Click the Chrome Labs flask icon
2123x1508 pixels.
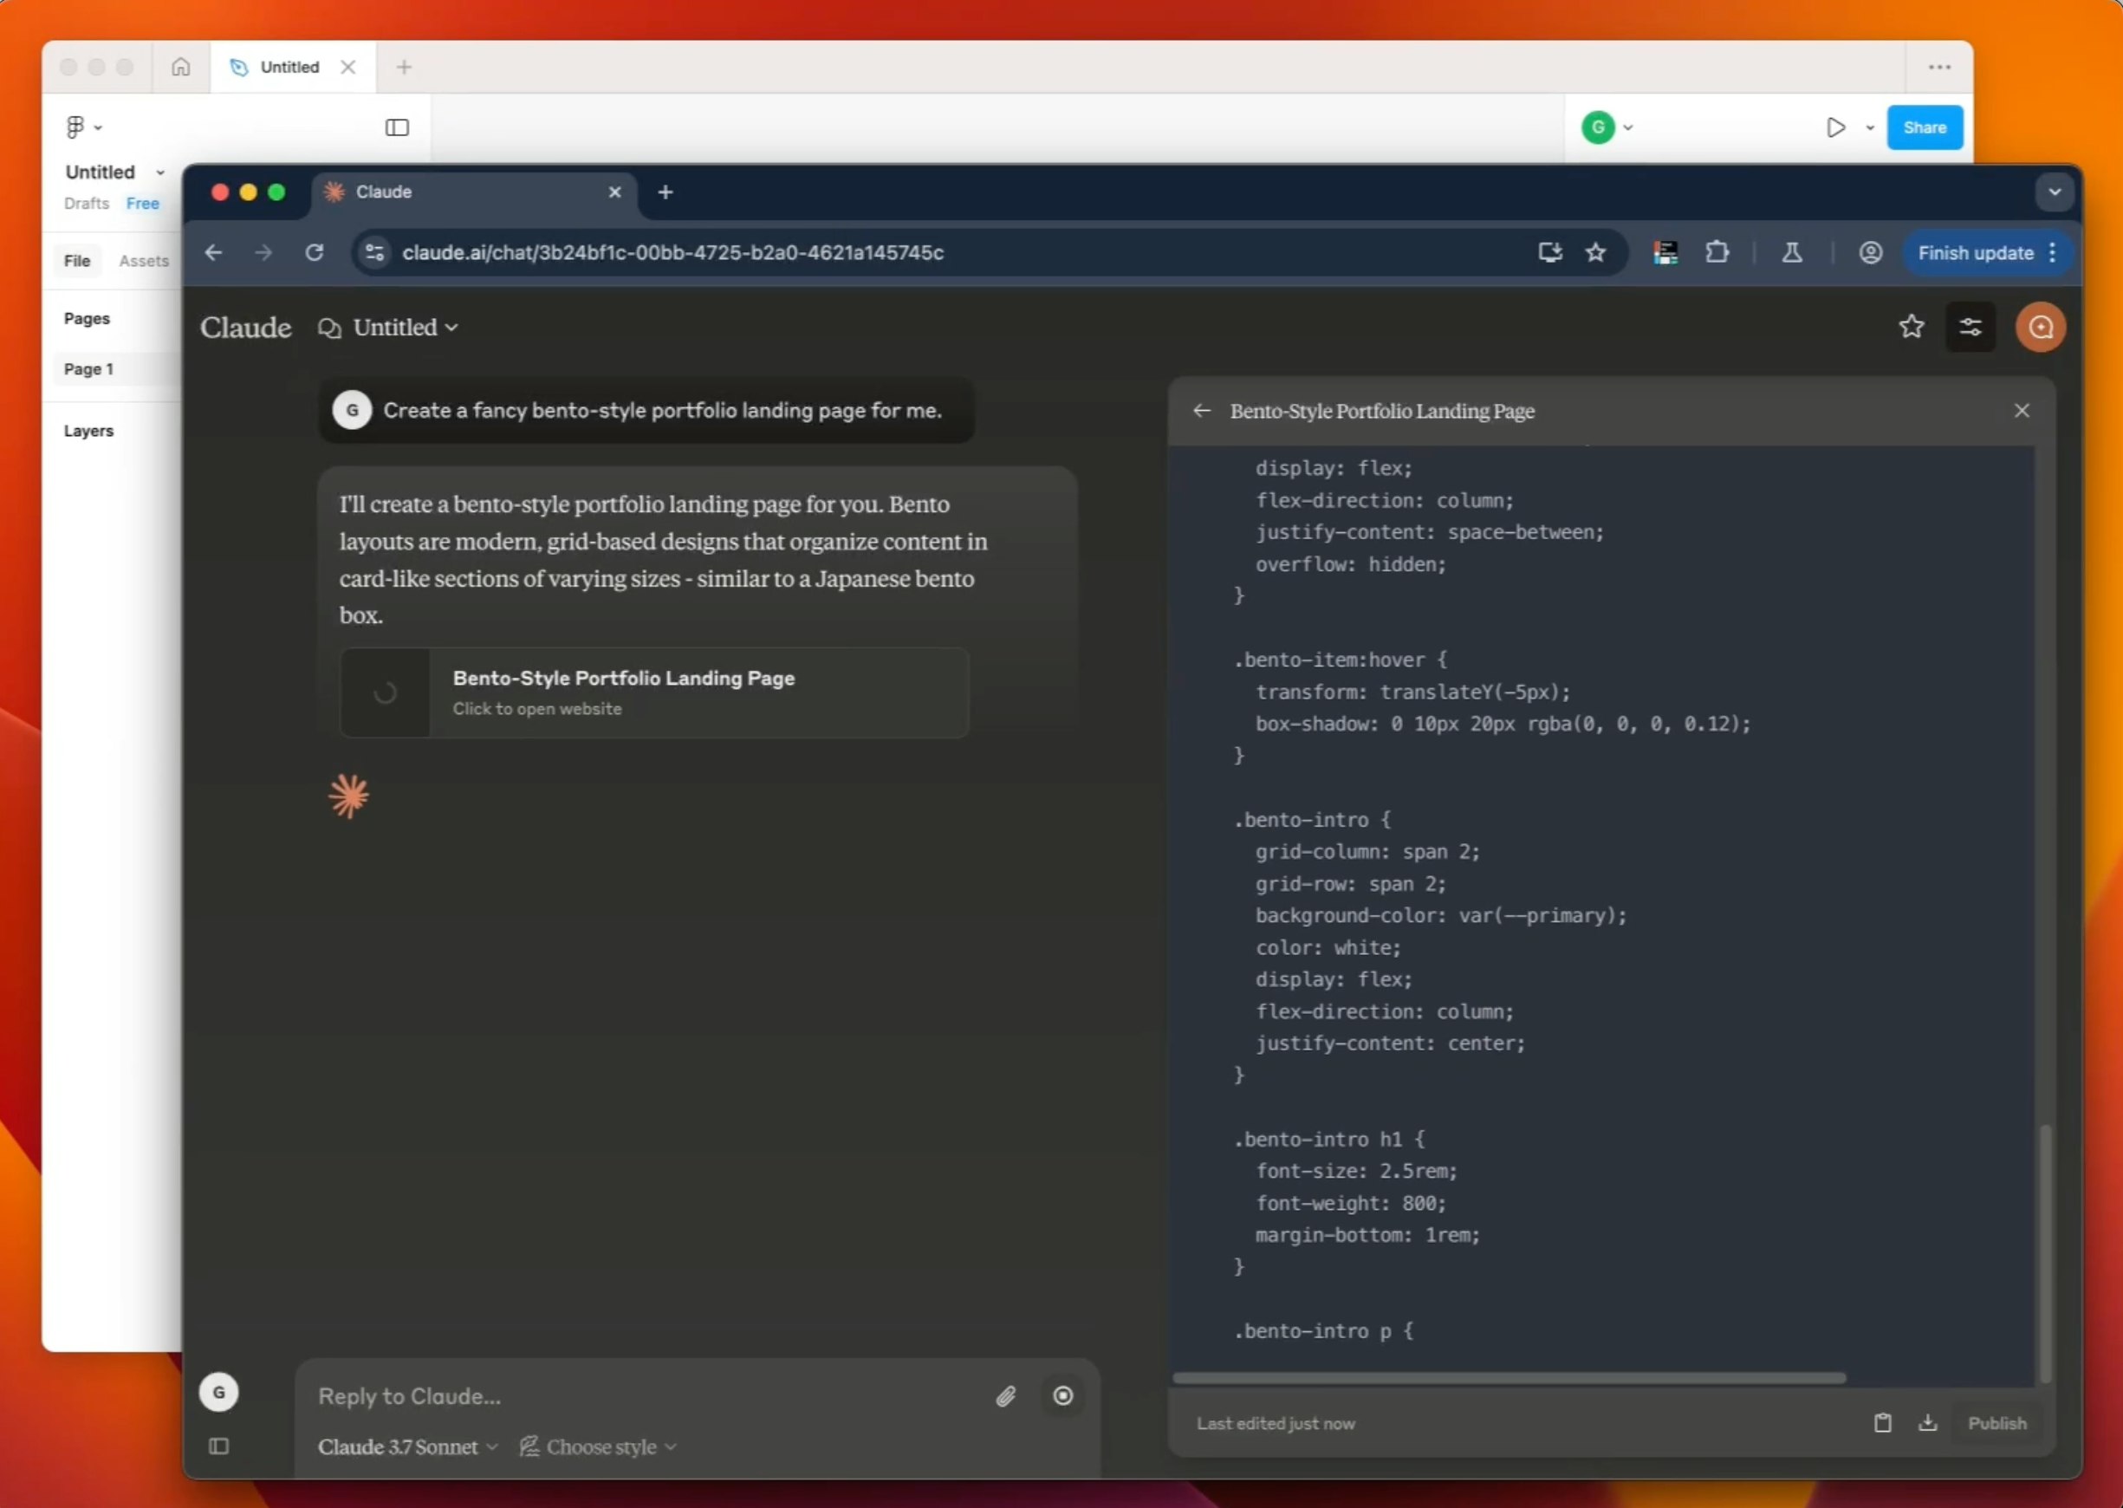point(1792,252)
